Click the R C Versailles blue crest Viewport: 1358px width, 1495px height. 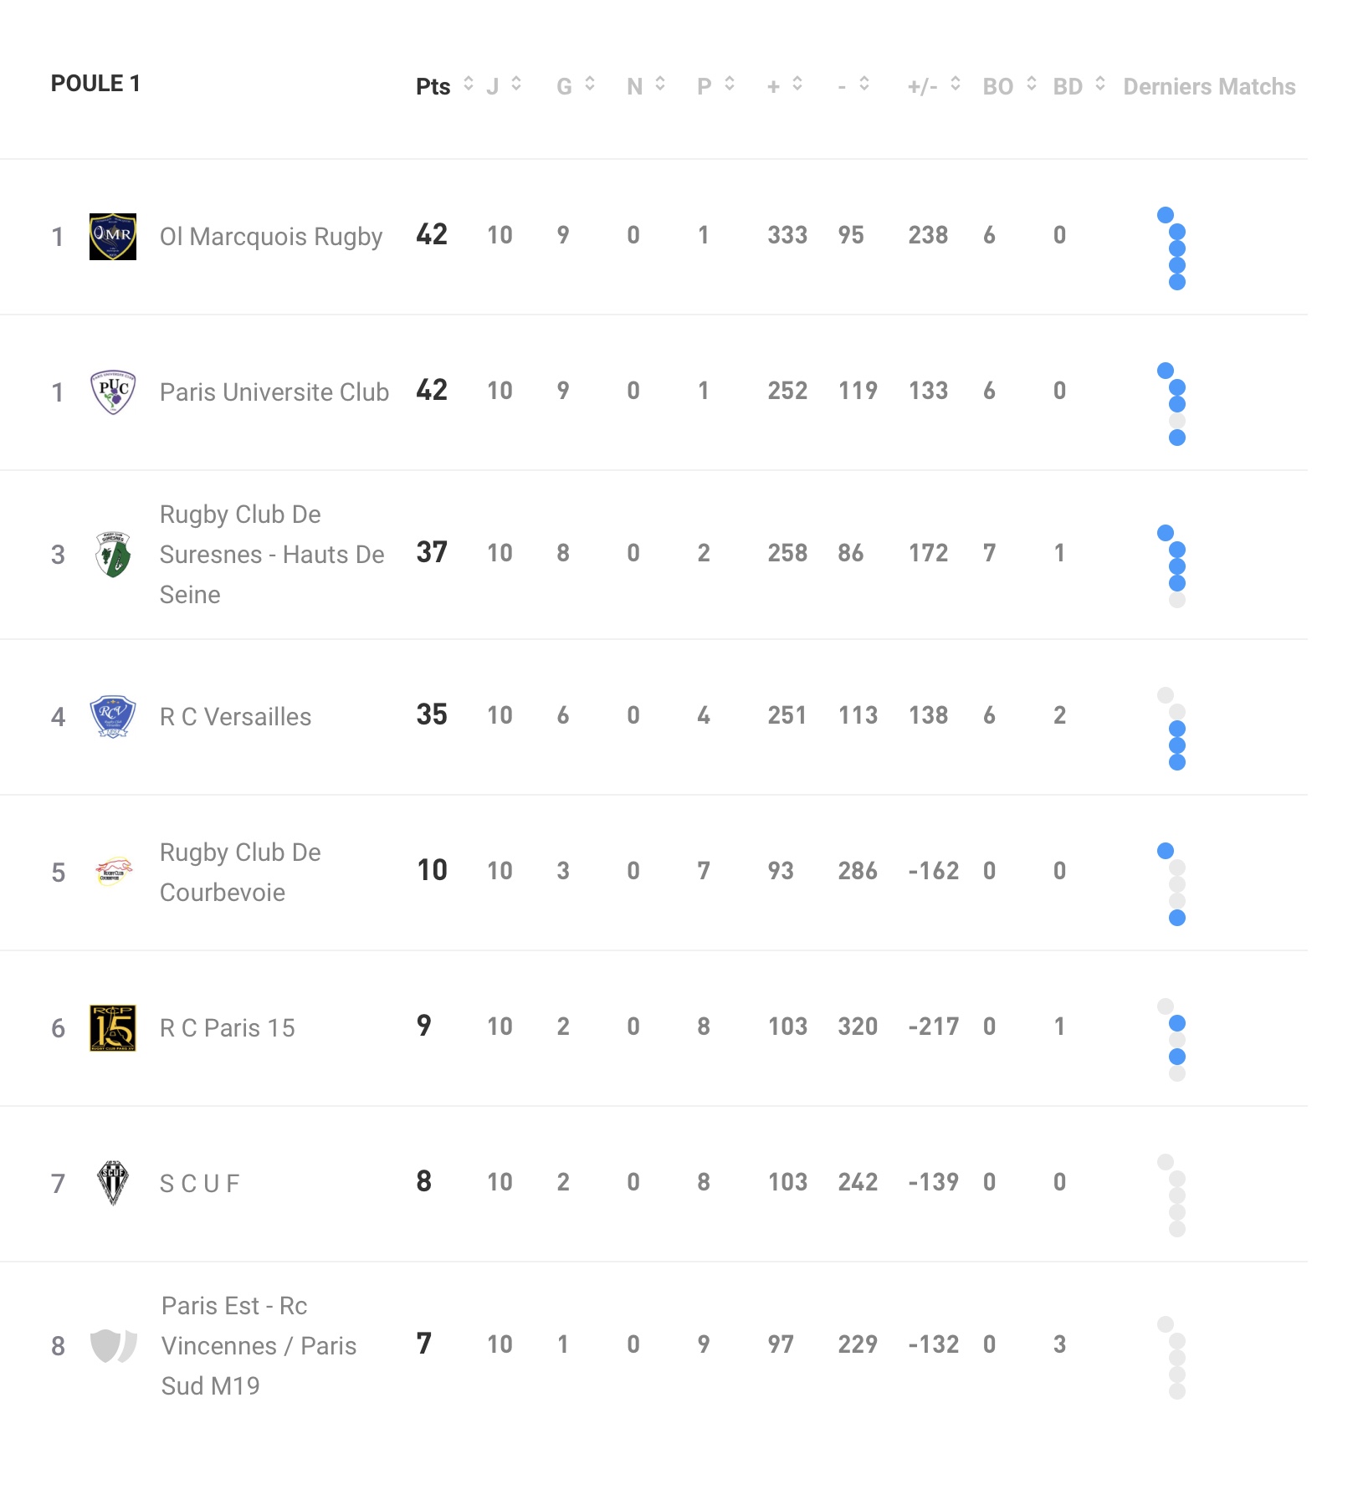(x=113, y=717)
